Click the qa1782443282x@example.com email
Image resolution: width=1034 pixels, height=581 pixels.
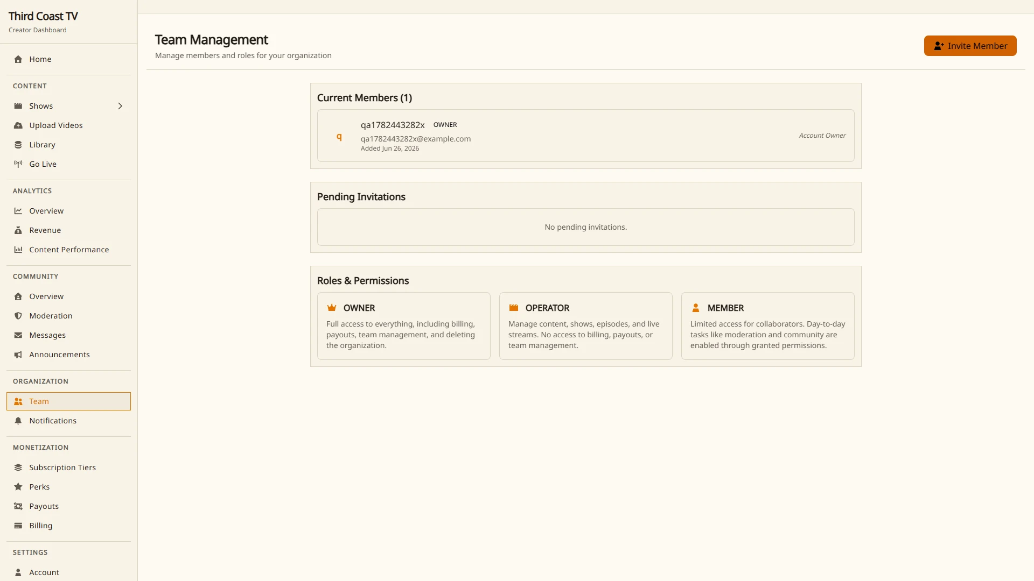tap(416, 139)
